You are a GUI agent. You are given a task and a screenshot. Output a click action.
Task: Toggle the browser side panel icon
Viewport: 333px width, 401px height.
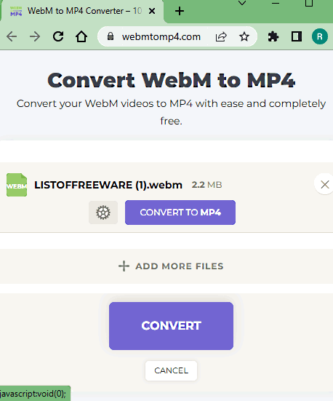click(x=297, y=36)
